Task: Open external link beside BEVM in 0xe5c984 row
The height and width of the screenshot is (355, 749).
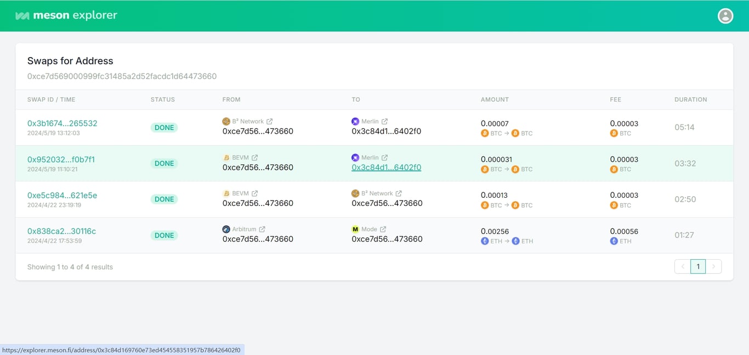Action: tap(254, 193)
